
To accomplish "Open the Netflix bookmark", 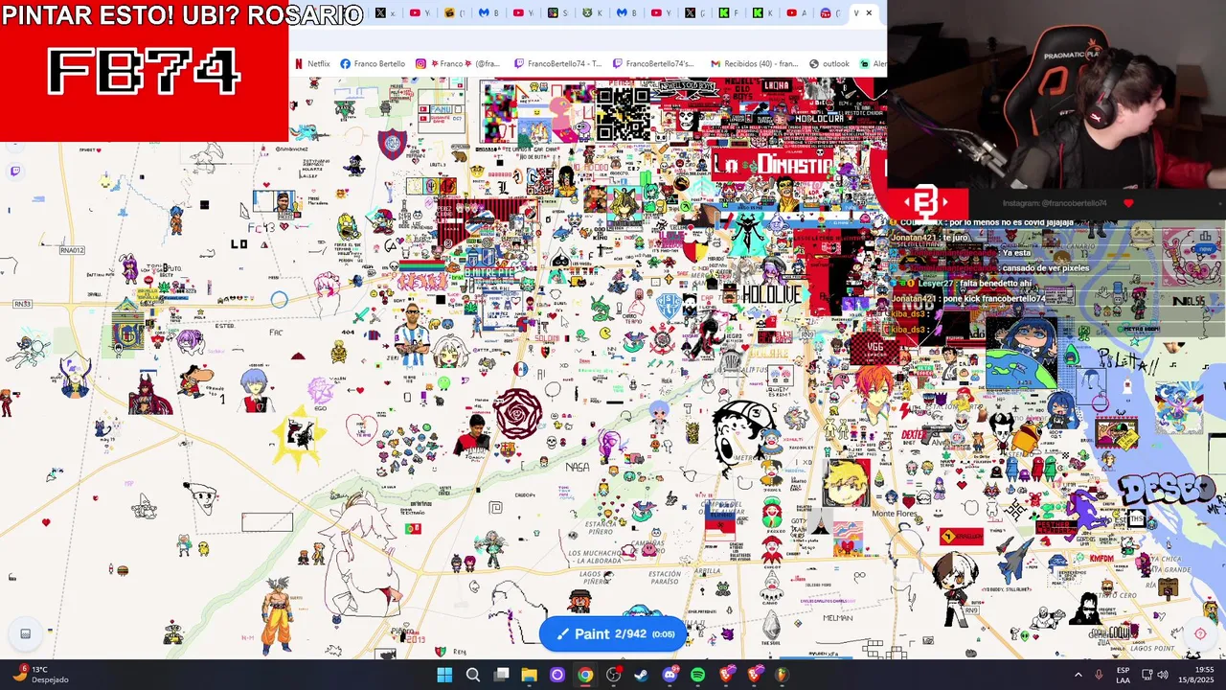I will pyautogui.click(x=312, y=64).
